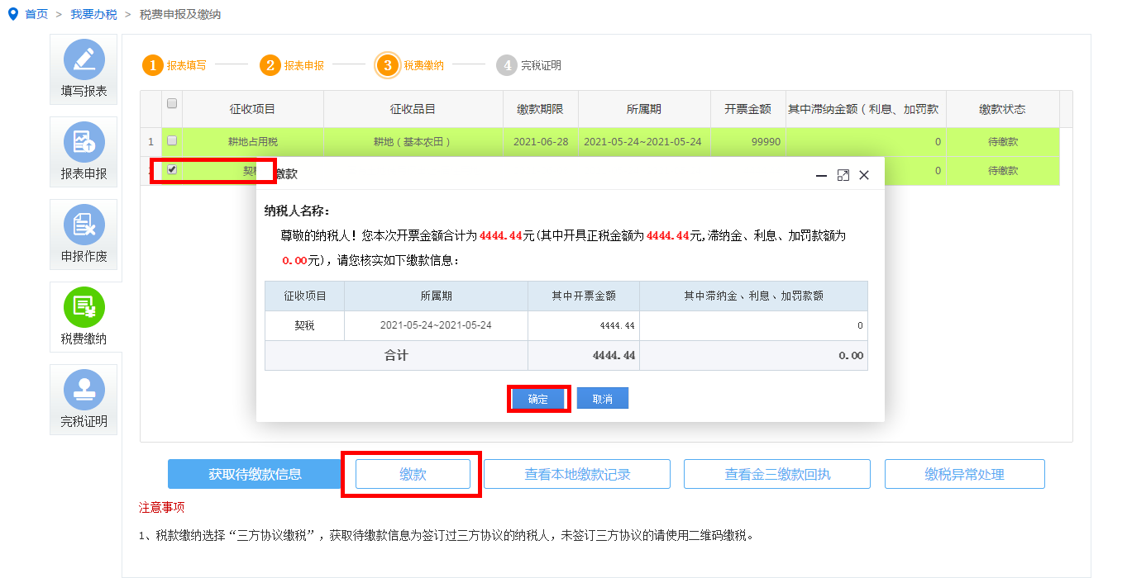Image resolution: width=1127 pixels, height=578 pixels.
Task: Open 我要办税 breadcrumb link
Action: click(93, 14)
